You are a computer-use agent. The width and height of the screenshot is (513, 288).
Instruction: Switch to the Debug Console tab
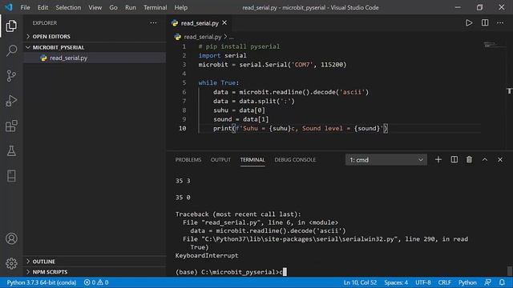point(295,160)
